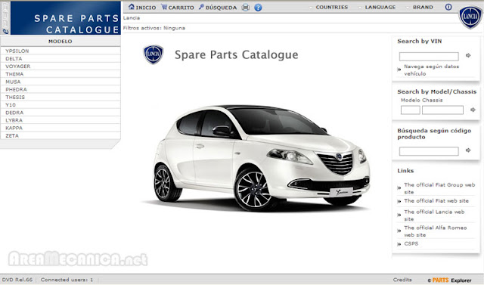Select the KAPPA model
Image resolution: width=484 pixels, height=285 pixels.
(60, 128)
